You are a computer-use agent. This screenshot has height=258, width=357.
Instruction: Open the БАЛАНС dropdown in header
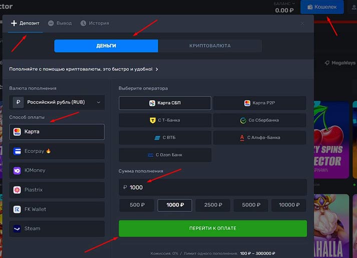point(284,4)
